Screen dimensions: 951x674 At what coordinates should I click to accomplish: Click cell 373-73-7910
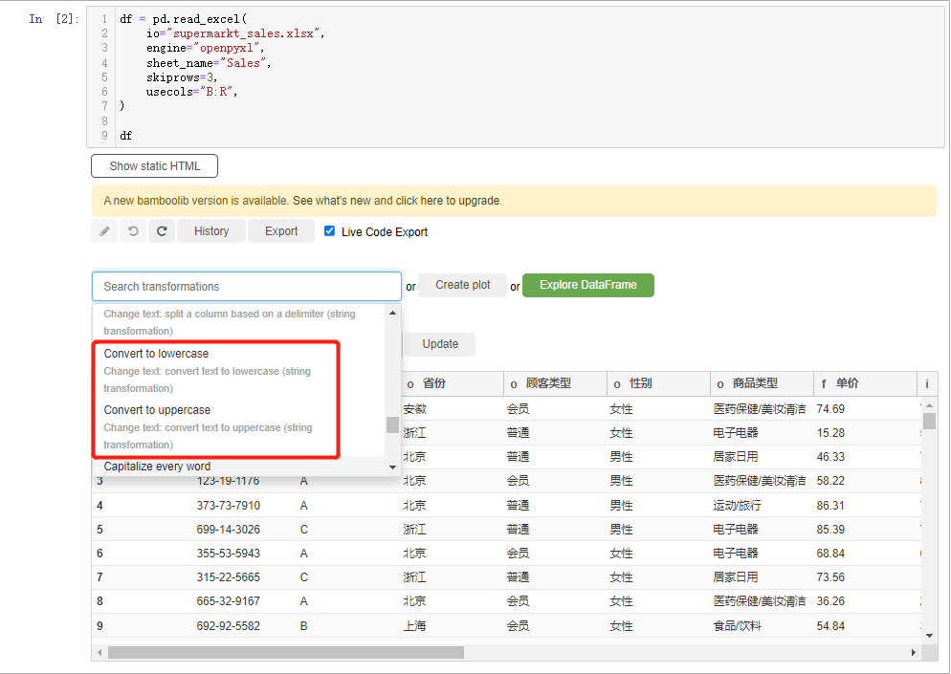click(x=228, y=506)
